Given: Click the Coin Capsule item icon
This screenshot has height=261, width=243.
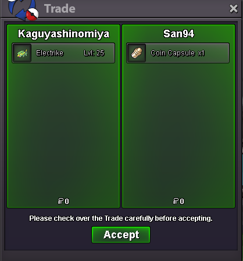Looking at the screenshot, I should [137, 53].
